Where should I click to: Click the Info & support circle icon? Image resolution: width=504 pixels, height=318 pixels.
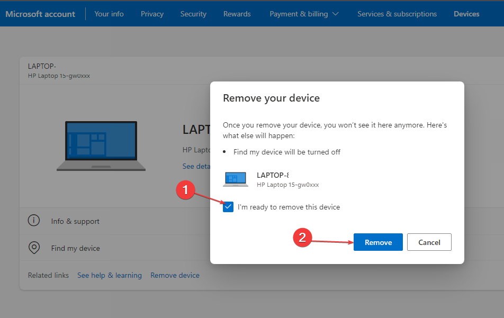[34, 220]
